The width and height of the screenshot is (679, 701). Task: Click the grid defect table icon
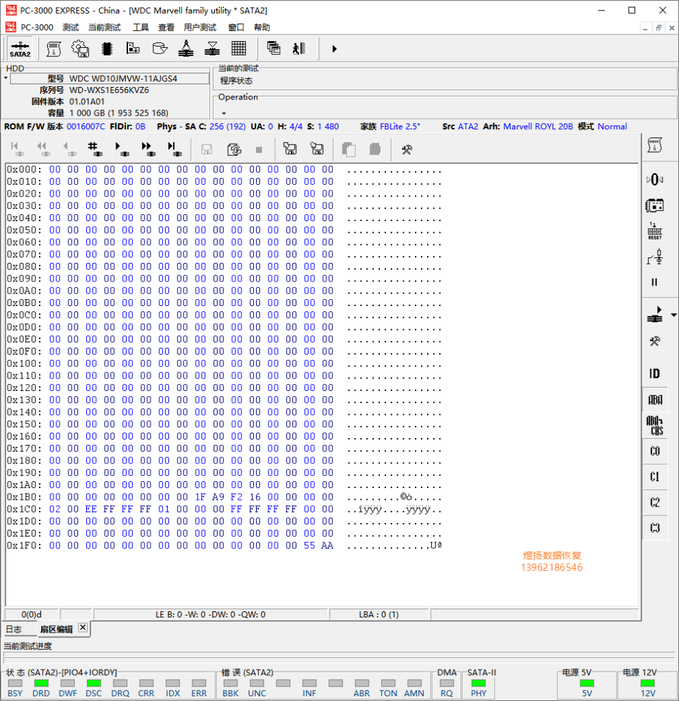tap(239, 49)
